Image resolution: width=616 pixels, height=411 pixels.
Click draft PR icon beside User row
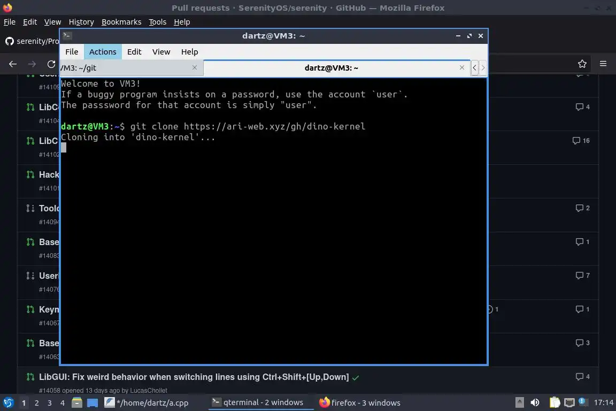(x=30, y=276)
